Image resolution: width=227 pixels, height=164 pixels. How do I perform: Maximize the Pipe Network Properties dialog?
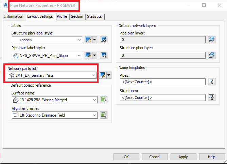(x=204, y=5)
